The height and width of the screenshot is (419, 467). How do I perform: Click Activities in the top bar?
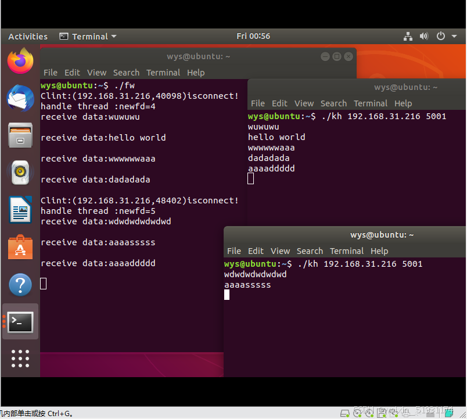coord(27,36)
